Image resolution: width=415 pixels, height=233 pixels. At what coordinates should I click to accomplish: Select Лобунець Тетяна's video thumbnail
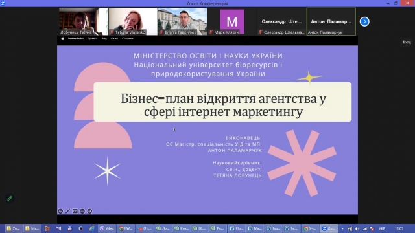(84, 21)
